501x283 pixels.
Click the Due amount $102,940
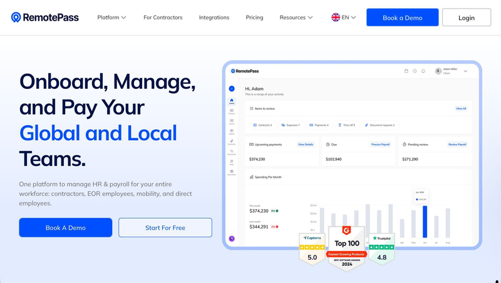click(x=333, y=159)
